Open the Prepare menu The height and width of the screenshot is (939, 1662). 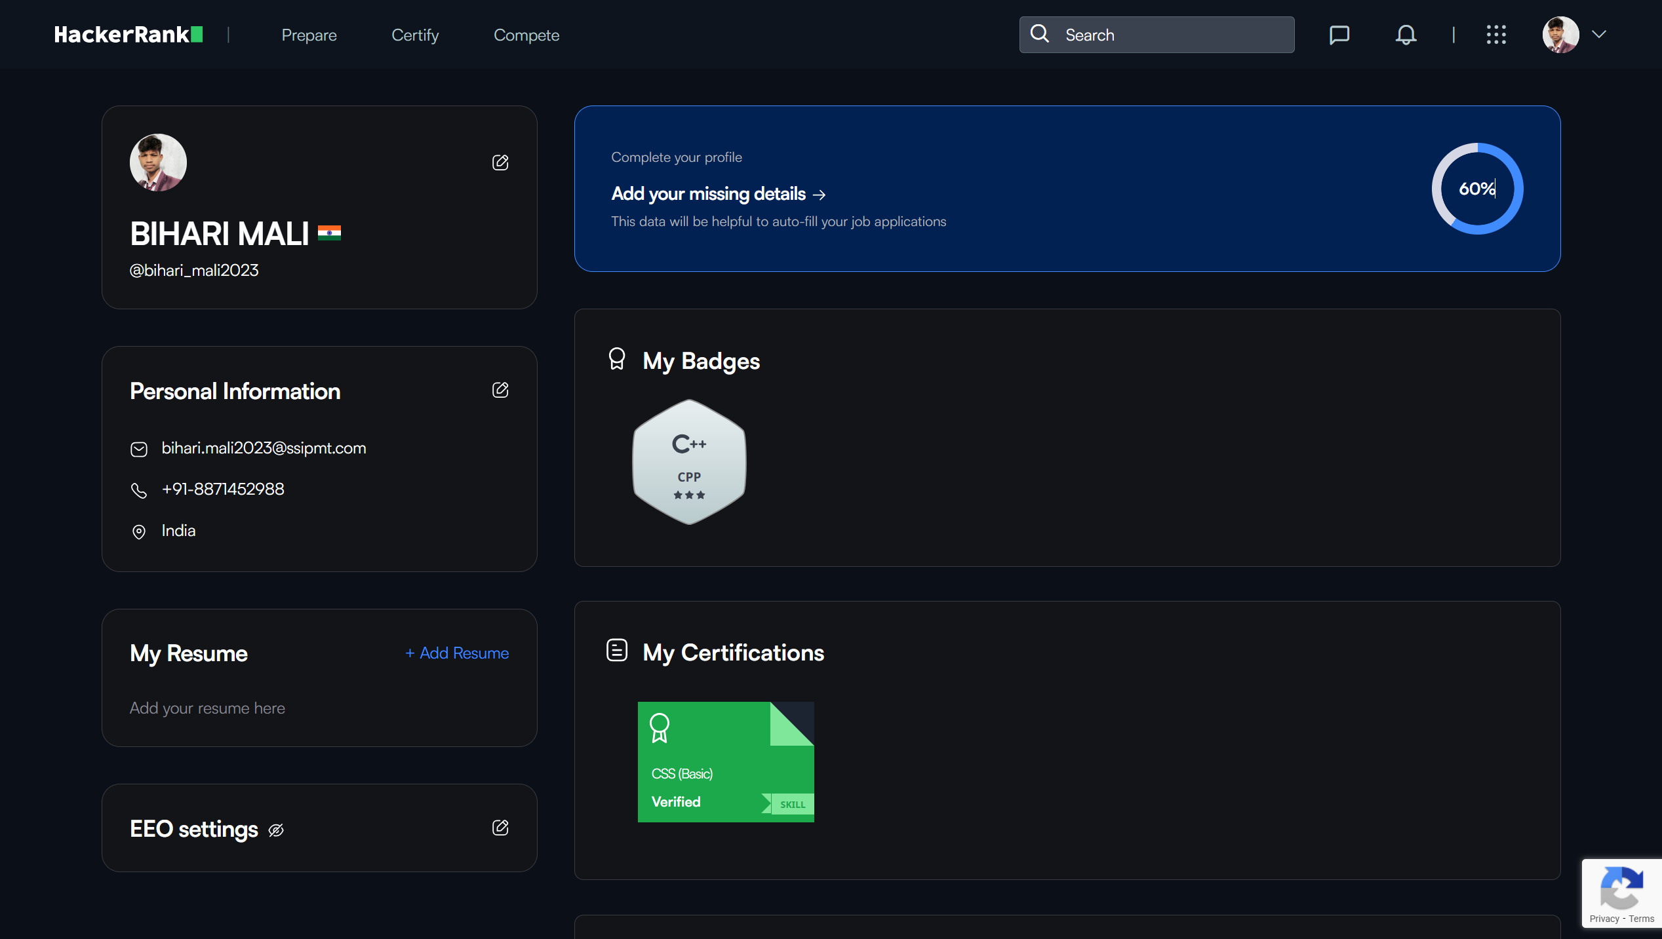(x=309, y=35)
